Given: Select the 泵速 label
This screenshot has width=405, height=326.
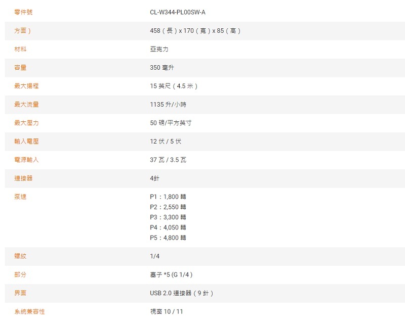Looking at the screenshot, I should [20, 197].
